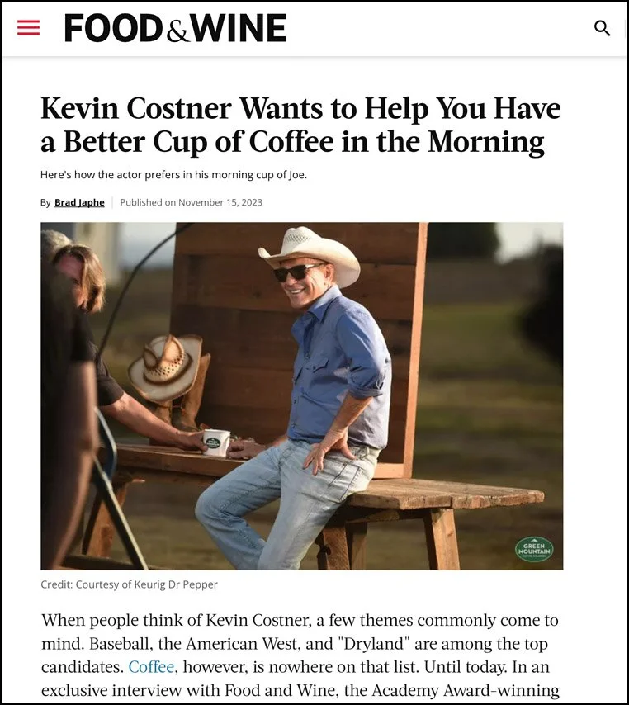The height and width of the screenshot is (705, 629).
Task: Click the "By" byline label
Action: coord(45,203)
